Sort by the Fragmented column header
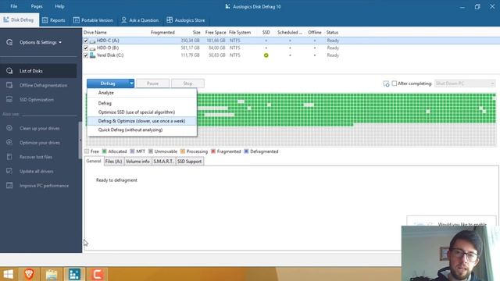The image size is (500, 281). 162,33
